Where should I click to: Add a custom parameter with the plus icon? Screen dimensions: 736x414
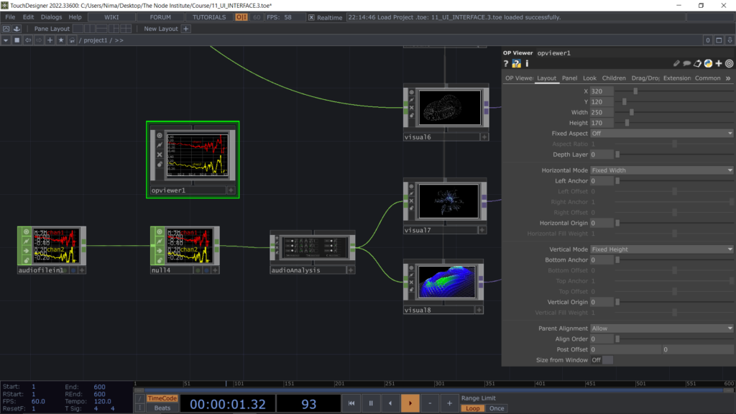(719, 63)
